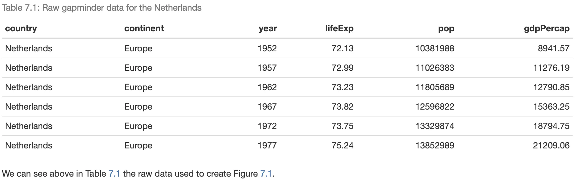Viewport: 583px width, 186px height.
Task: Click the continent column header
Action: [144, 28]
